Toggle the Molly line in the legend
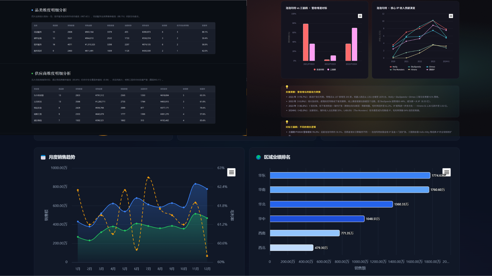This screenshot has height=276, width=492. [393, 67]
